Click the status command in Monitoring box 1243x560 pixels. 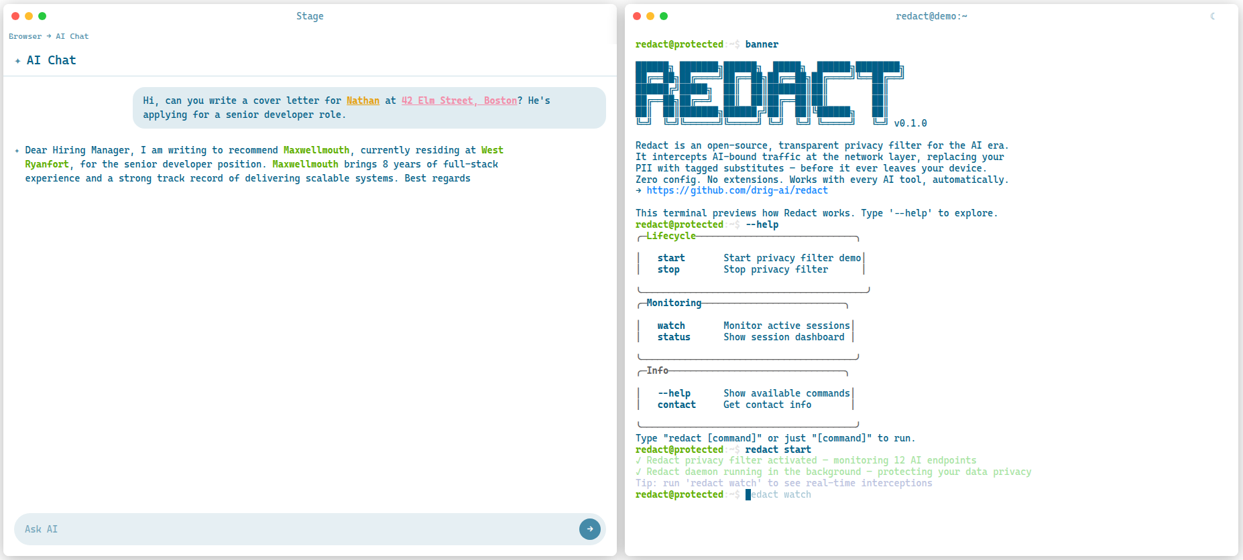click(674, 337)
